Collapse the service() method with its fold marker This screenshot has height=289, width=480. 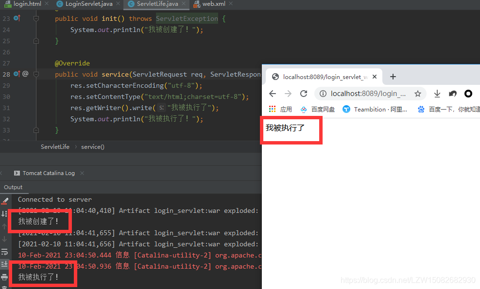[36, 74]
